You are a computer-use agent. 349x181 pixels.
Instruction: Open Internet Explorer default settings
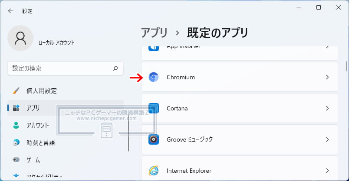(240, 168)
